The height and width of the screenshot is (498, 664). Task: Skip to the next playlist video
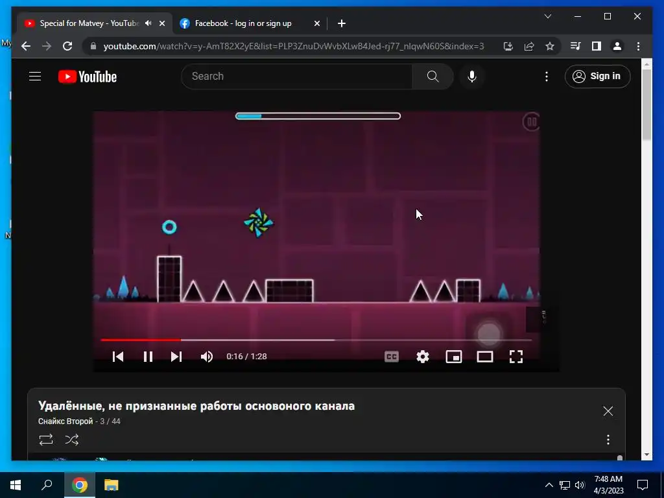pyautogui.click(x=176, y=357)
